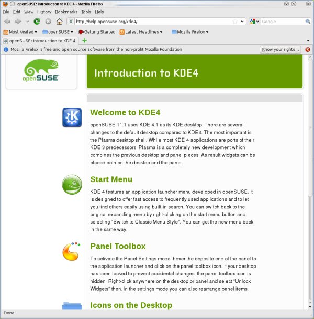Open the Bookmarks menu
Image resolution: width=314 pixels, height=319 pixels.
(x=66, y=12)
